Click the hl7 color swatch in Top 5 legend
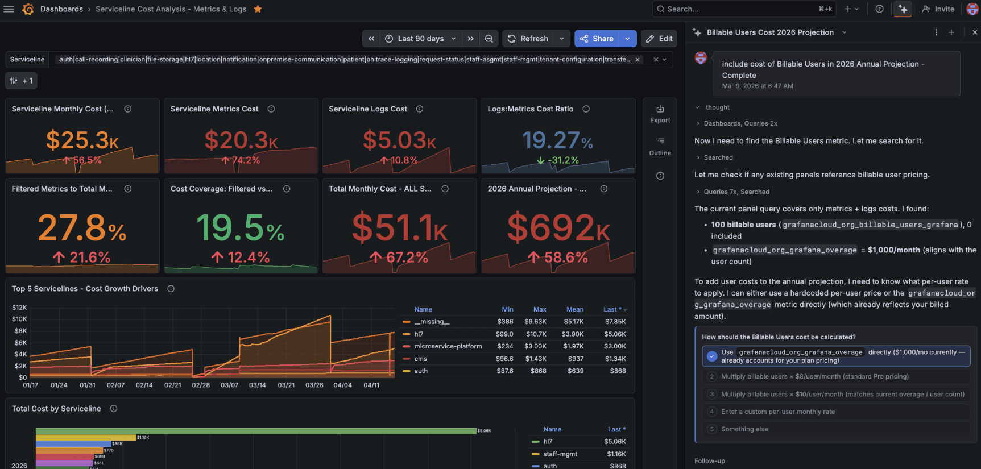This screenshot has height=469, width=981. [406, 334]
